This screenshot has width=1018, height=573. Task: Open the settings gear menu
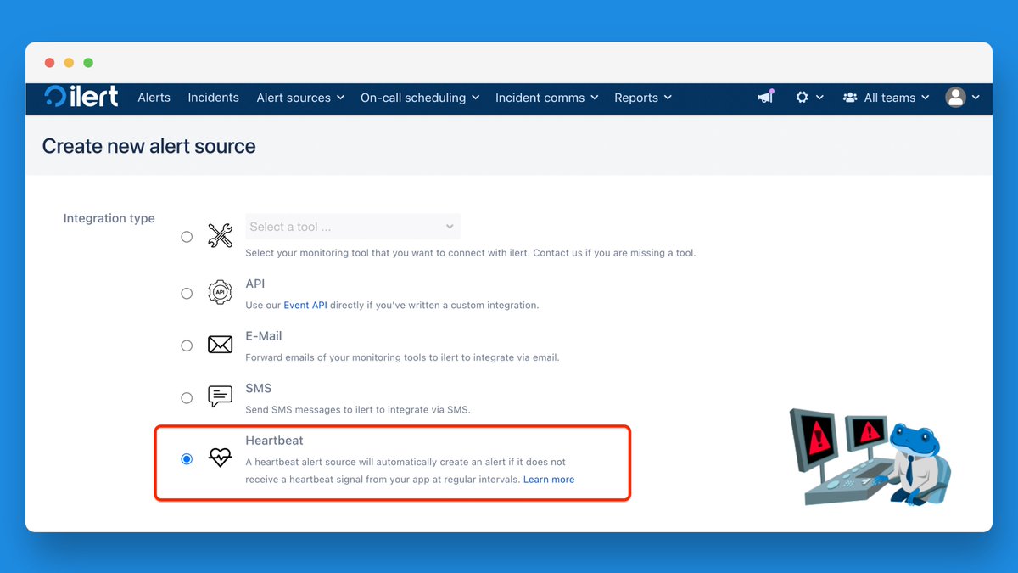coord(802,98)
